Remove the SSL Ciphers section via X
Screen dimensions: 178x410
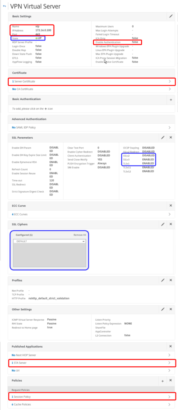[171, 224]
